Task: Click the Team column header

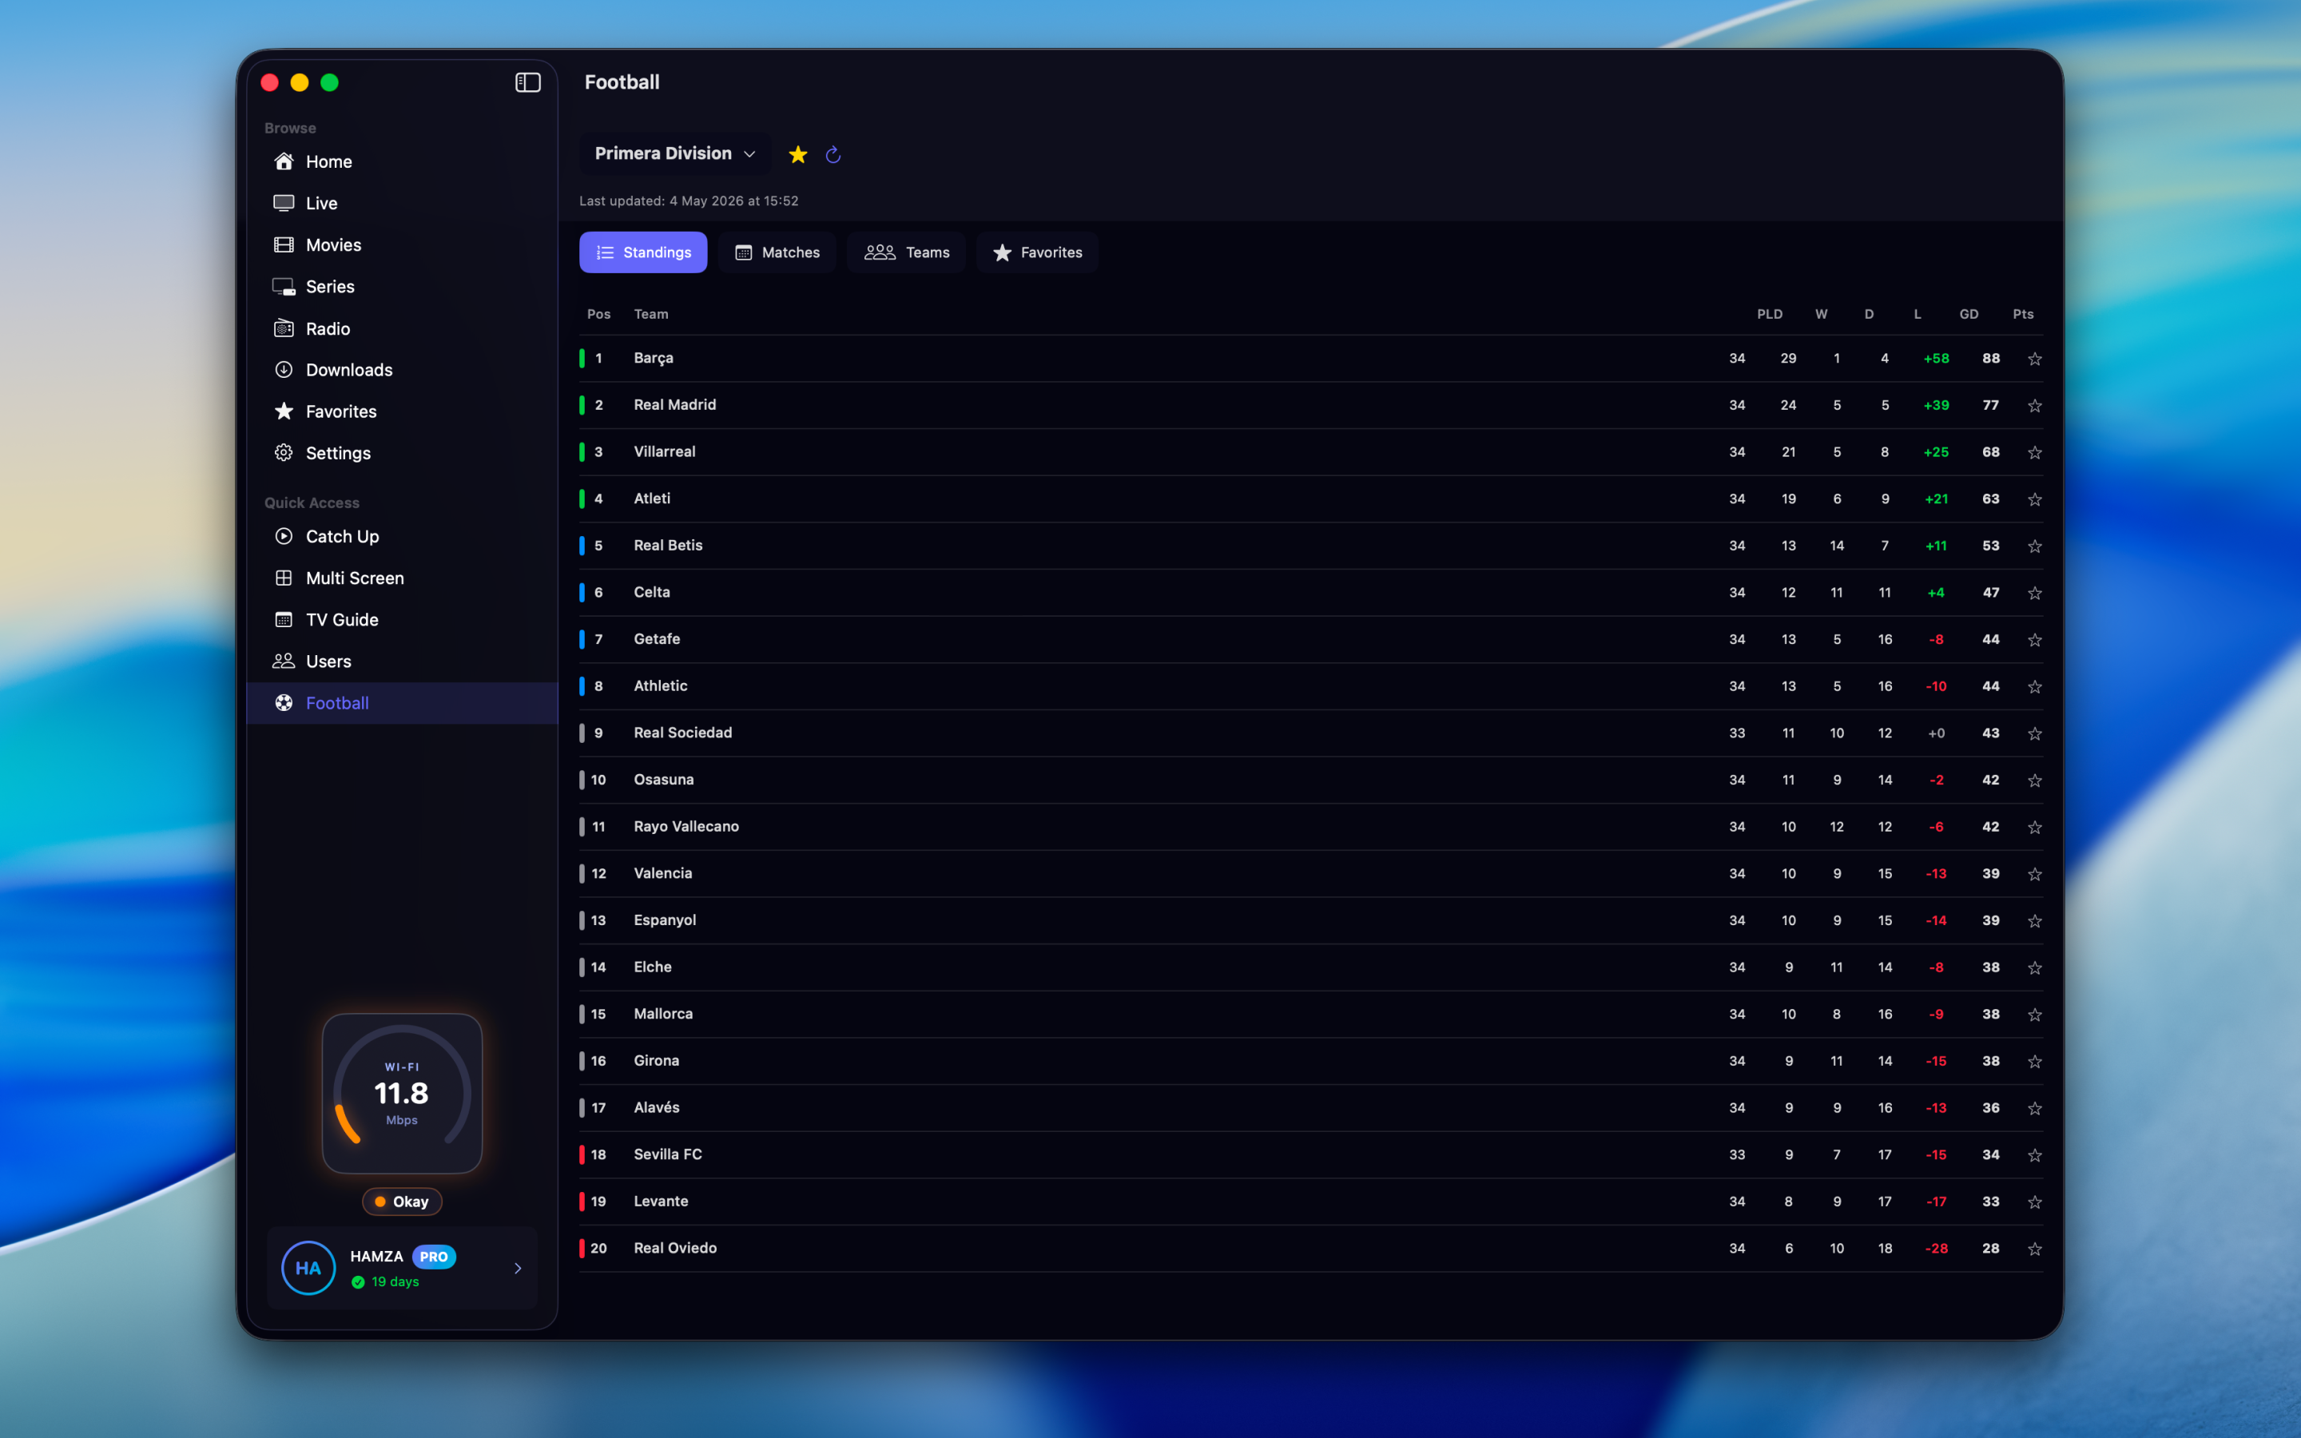Action: (651, 315)
